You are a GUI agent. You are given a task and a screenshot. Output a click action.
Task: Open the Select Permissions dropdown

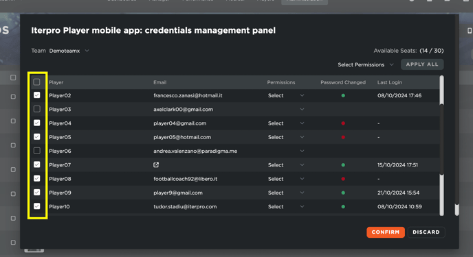click(x=366, y=64)
